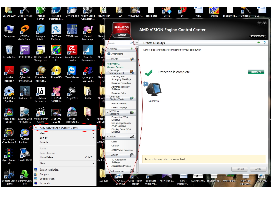Open the Manage Presets link
This screenshot has width=271, height=203.
(116, 67)
